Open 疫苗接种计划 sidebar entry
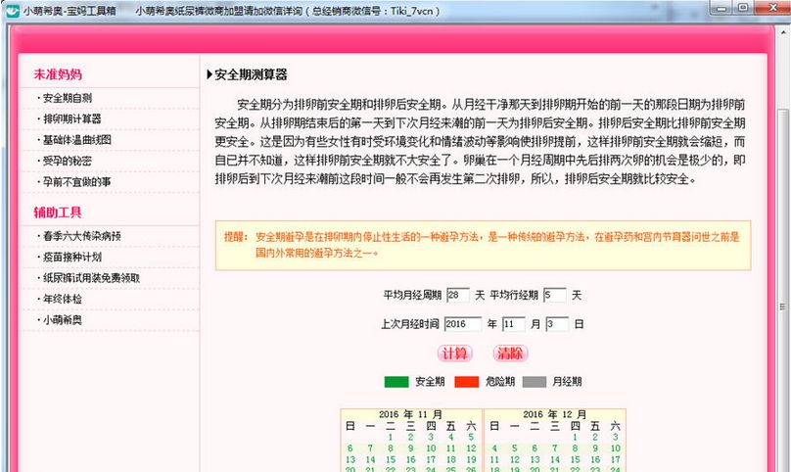 [x=72, y=258]
